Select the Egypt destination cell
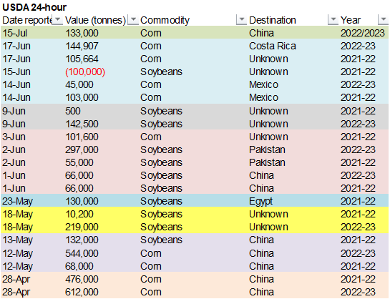Screen dimensions: 390x299 coord(260,201)
